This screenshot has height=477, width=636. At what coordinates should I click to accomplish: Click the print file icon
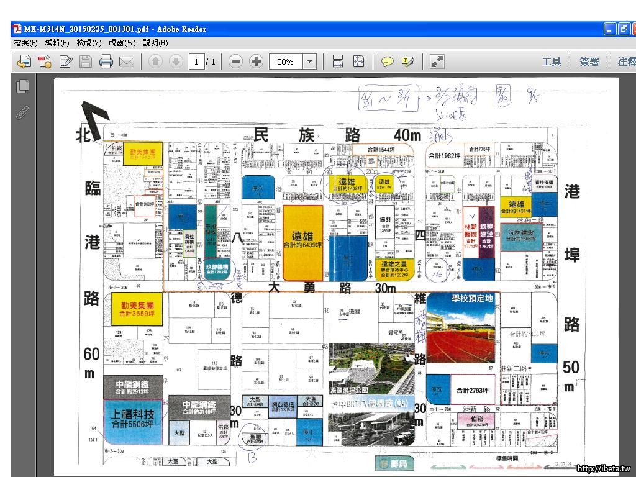106,61
